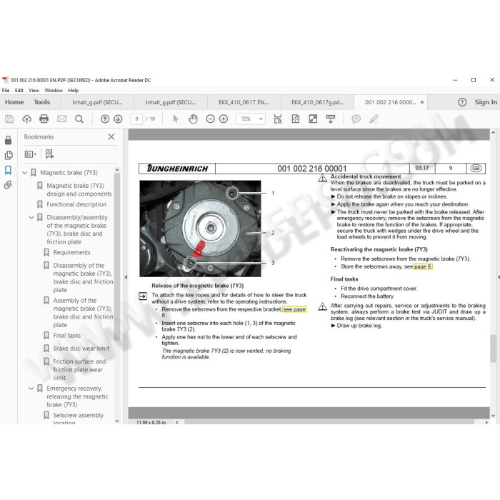500x500 pixels.
Task: Click the fit one full page icon
Action: 296,119
